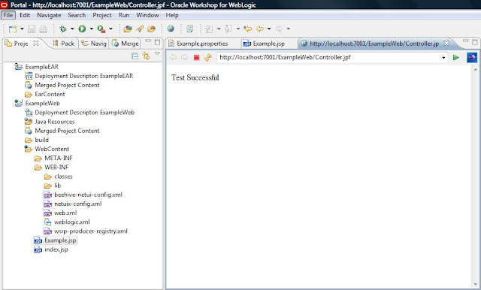Click the browser Forward arrow button
The height and width of the screenshot is (290, 481).
point(184,57)
